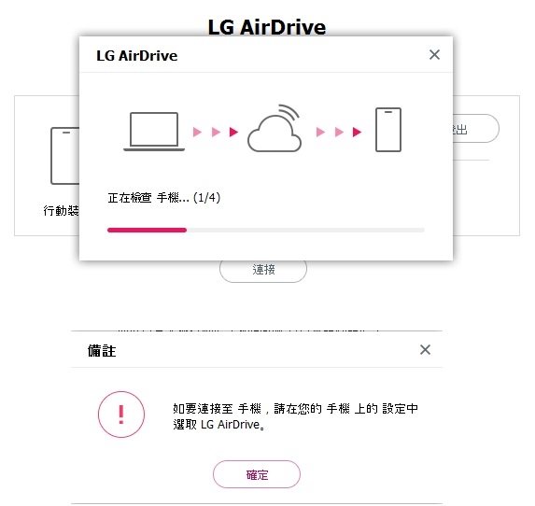This screenshot has height=506, width=535.
Task: Click arrows between cloud and phone
Action: [339, 132]
